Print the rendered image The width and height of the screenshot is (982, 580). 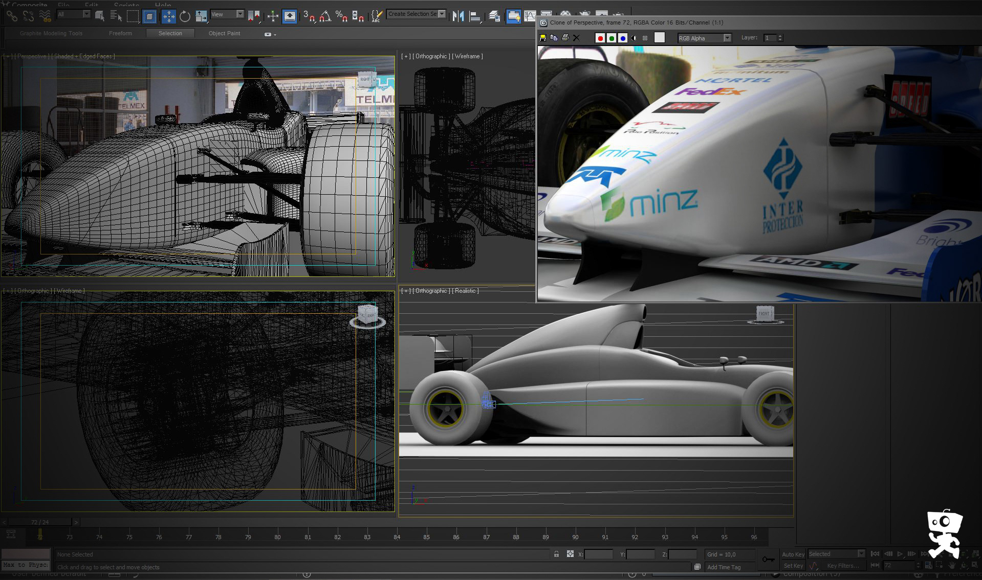[x=565, y=38]
